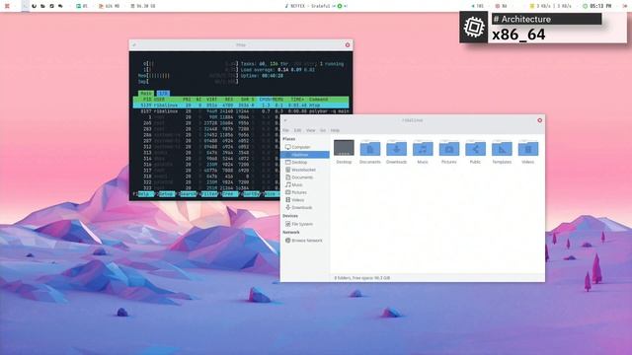
Task: Close the file manager window
Action: pyautogui.click(x=540, y=120)
